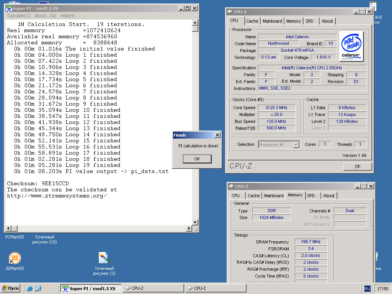Click Super PI horizontal scroll left arrow

8,228
